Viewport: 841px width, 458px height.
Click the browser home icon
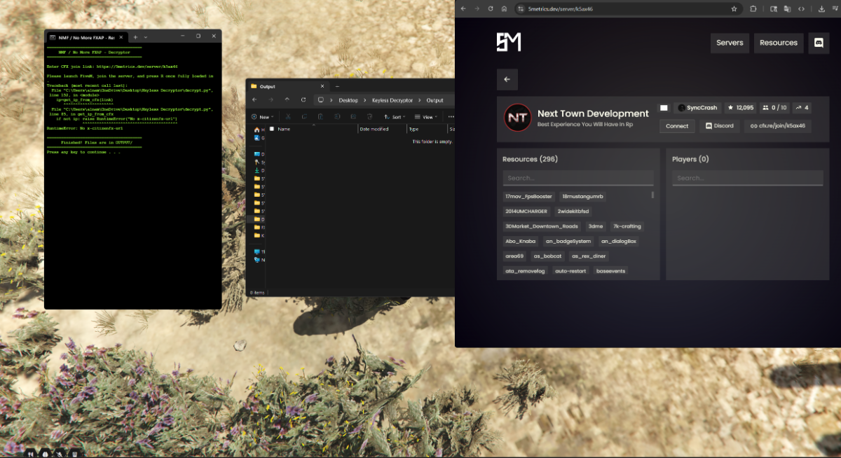tap(504, 8)
